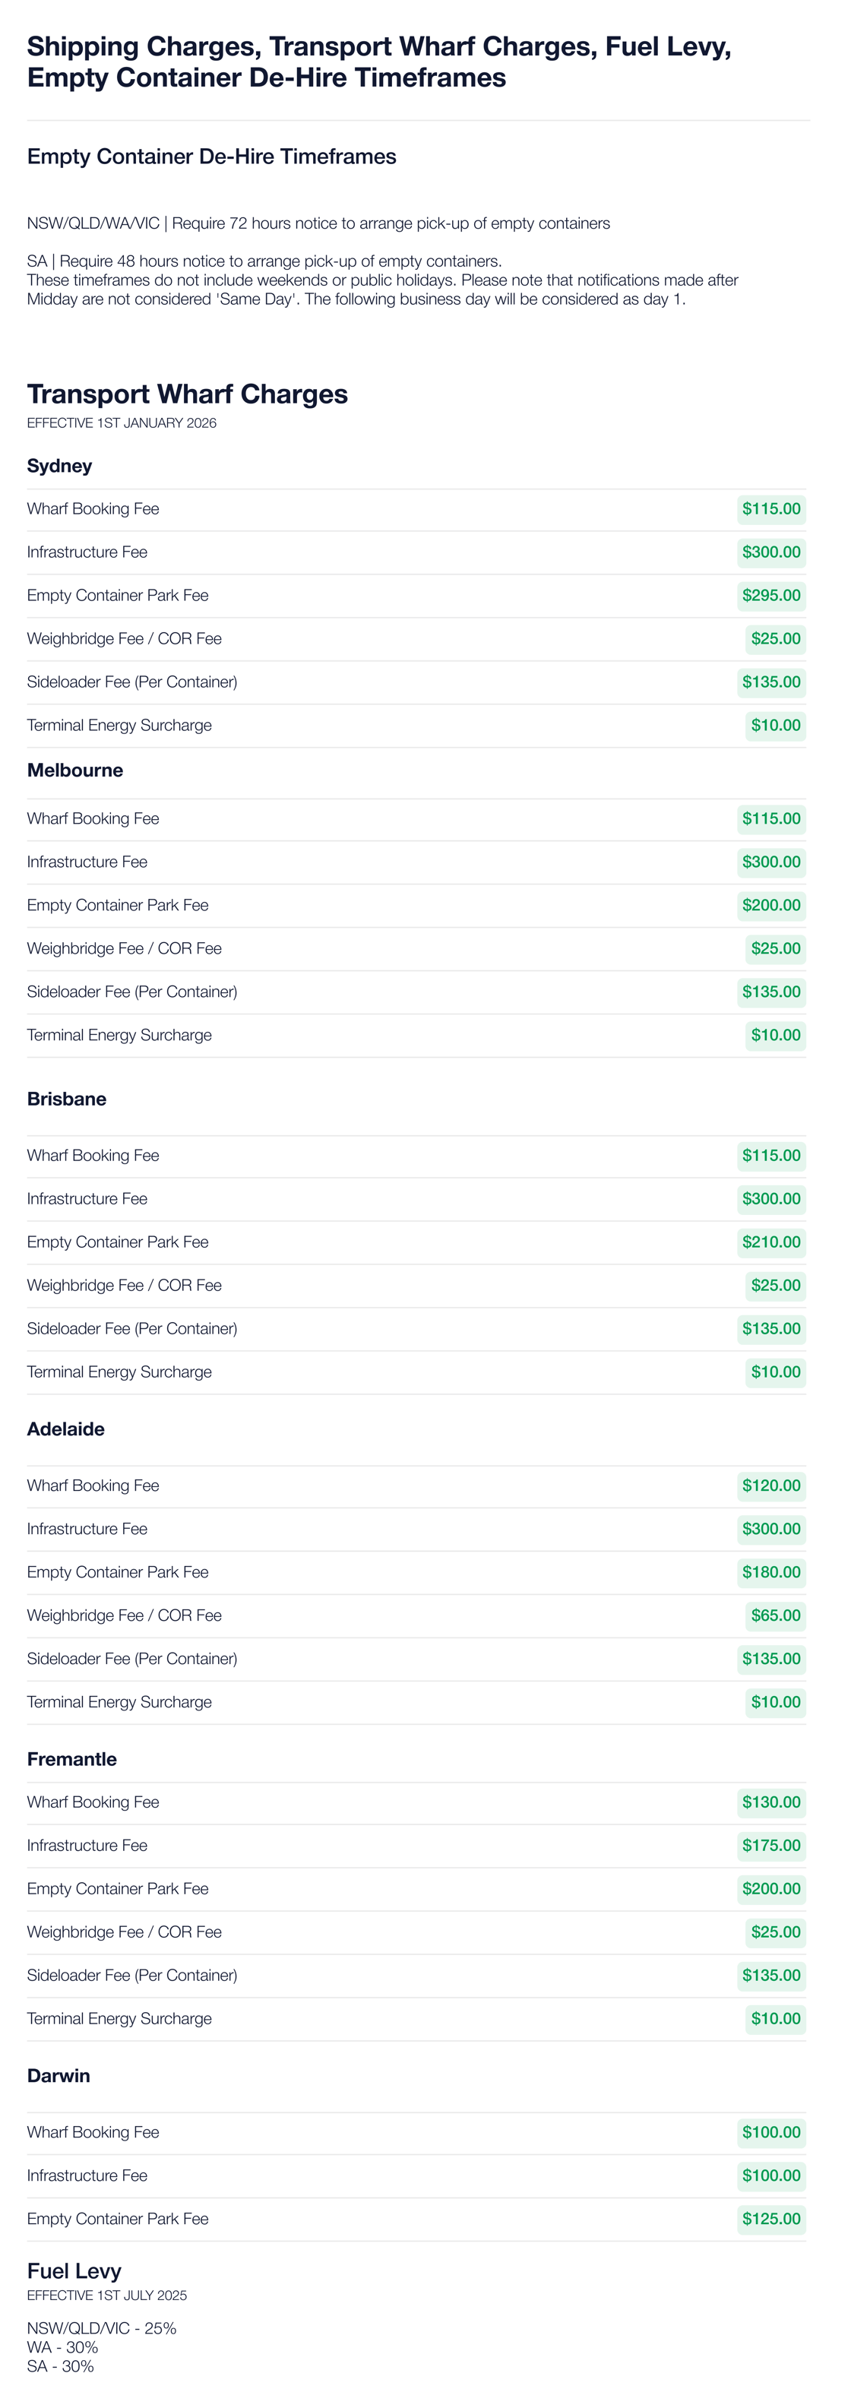The width and height of the screenshot is (851, 2392).
Task: Click the Sydney $295.00 price badge
Action: 770,595
